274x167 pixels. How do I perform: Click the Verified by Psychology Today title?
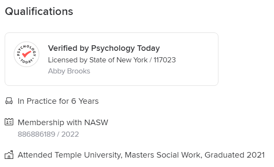[x=104, y=48]
